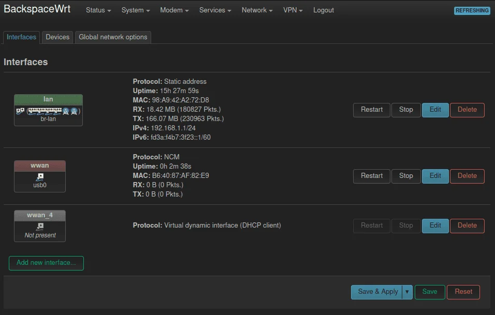Open the System dropdown menu
The width and height of the screenshot is (495, 315).
(x=136, y=10)
